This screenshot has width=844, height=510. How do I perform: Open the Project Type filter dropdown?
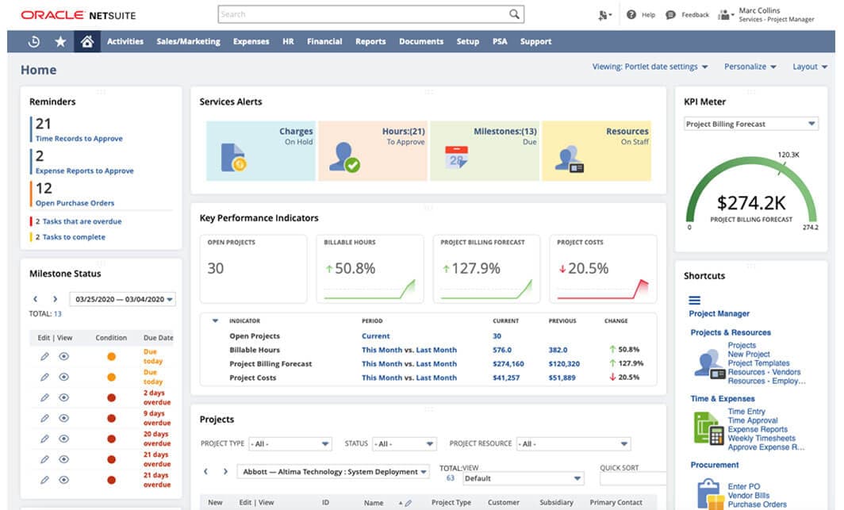coord(290,444)
